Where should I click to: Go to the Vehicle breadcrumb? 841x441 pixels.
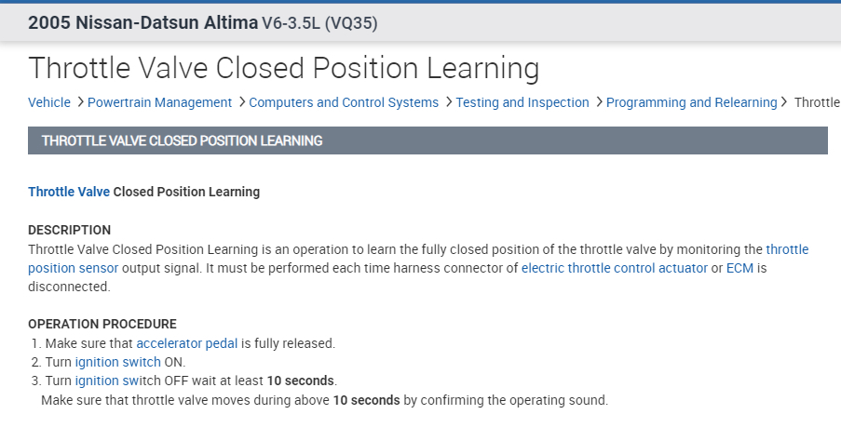49,102
